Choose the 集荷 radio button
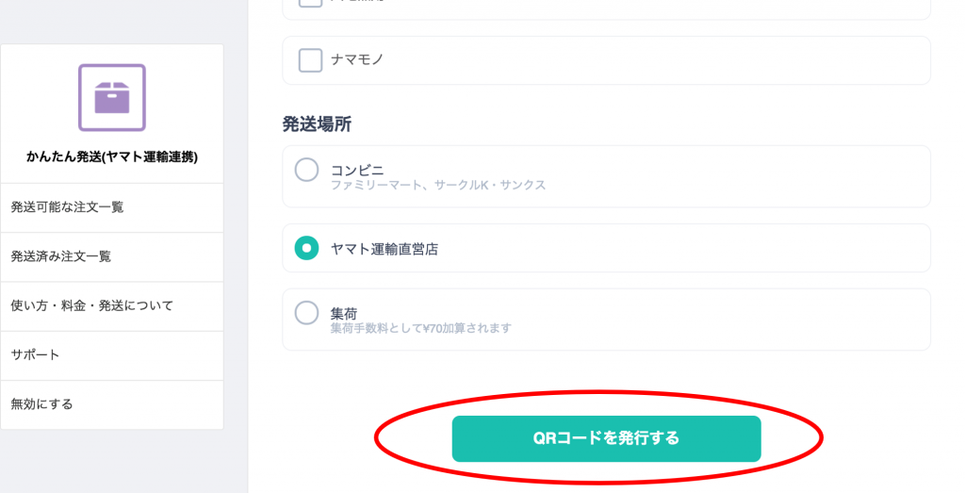 click(x=306, y=313)
